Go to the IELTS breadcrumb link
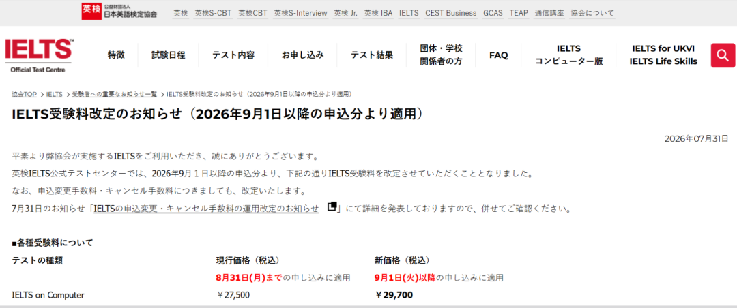737x308 pixels. [x=55, y=94]
